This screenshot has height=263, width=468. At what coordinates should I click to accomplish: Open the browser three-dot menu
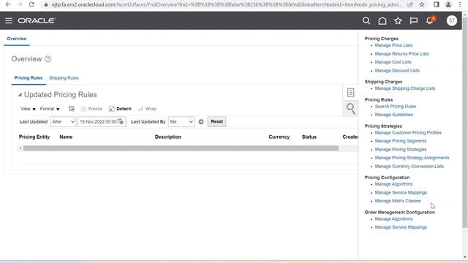click(460, 4)
